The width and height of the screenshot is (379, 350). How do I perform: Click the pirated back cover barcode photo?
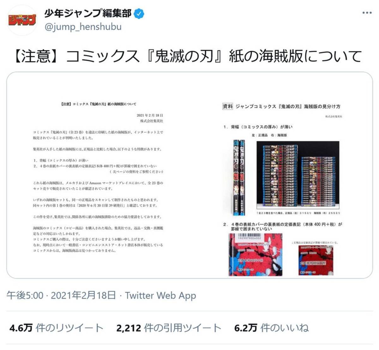[x=256, y=255]
